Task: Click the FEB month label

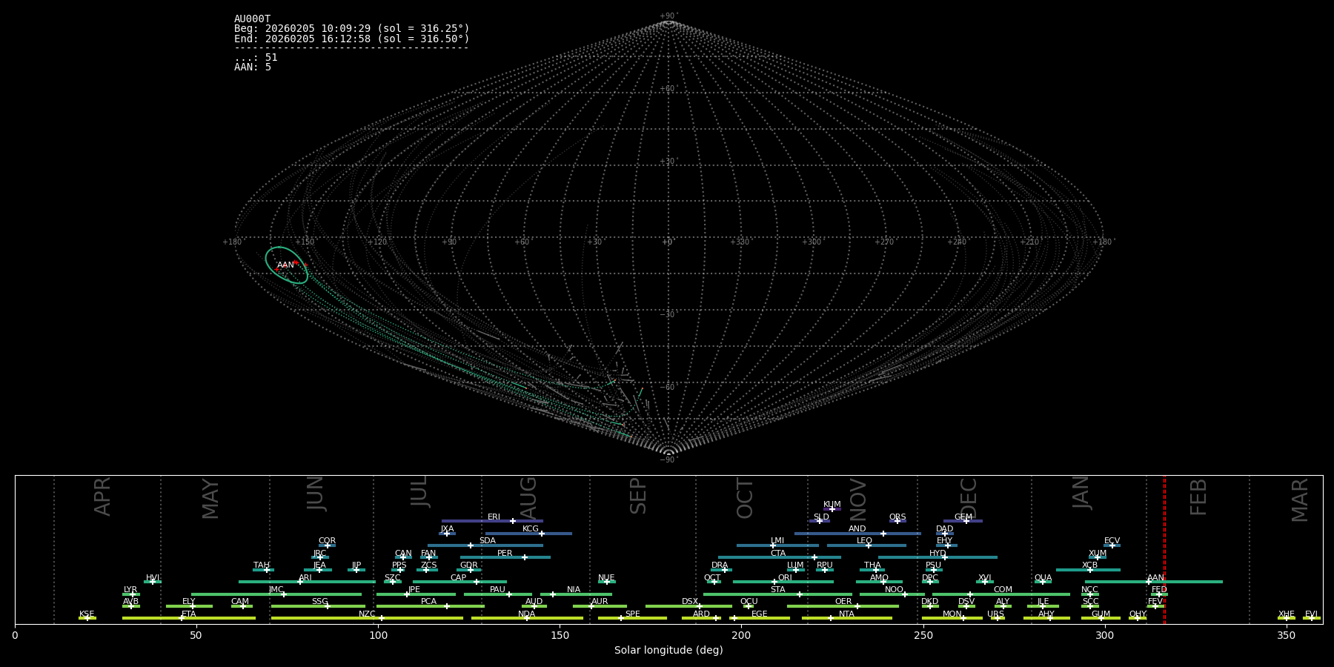Action: [1198, 497]
